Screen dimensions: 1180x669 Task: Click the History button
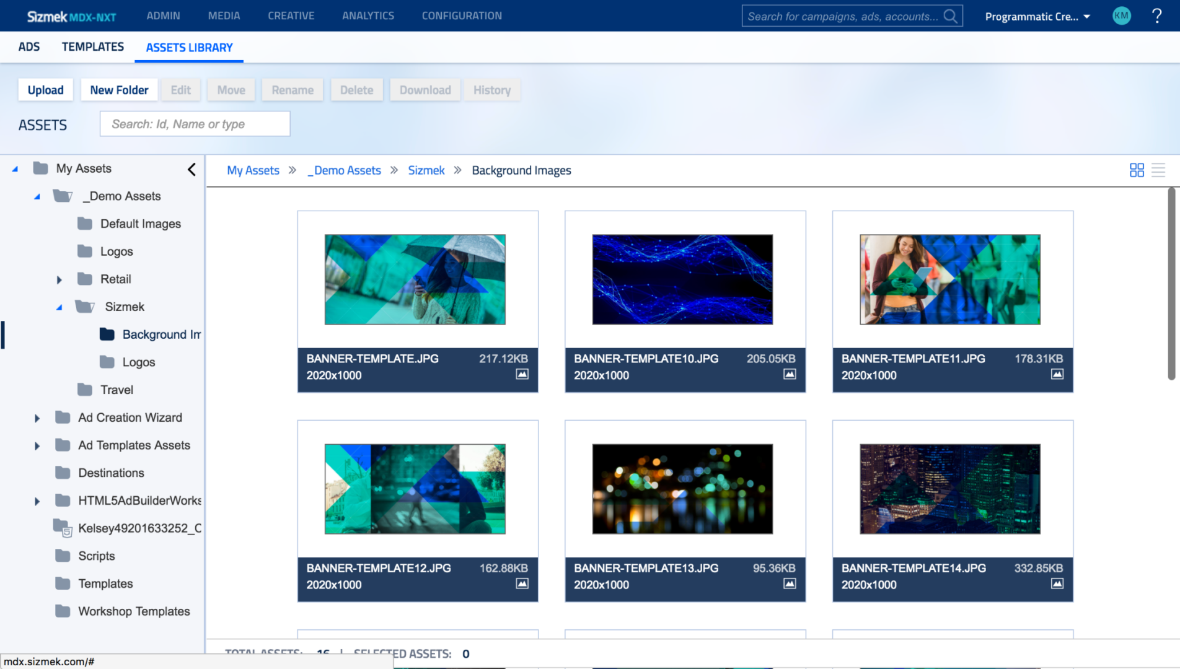click(x=492, y=90)
